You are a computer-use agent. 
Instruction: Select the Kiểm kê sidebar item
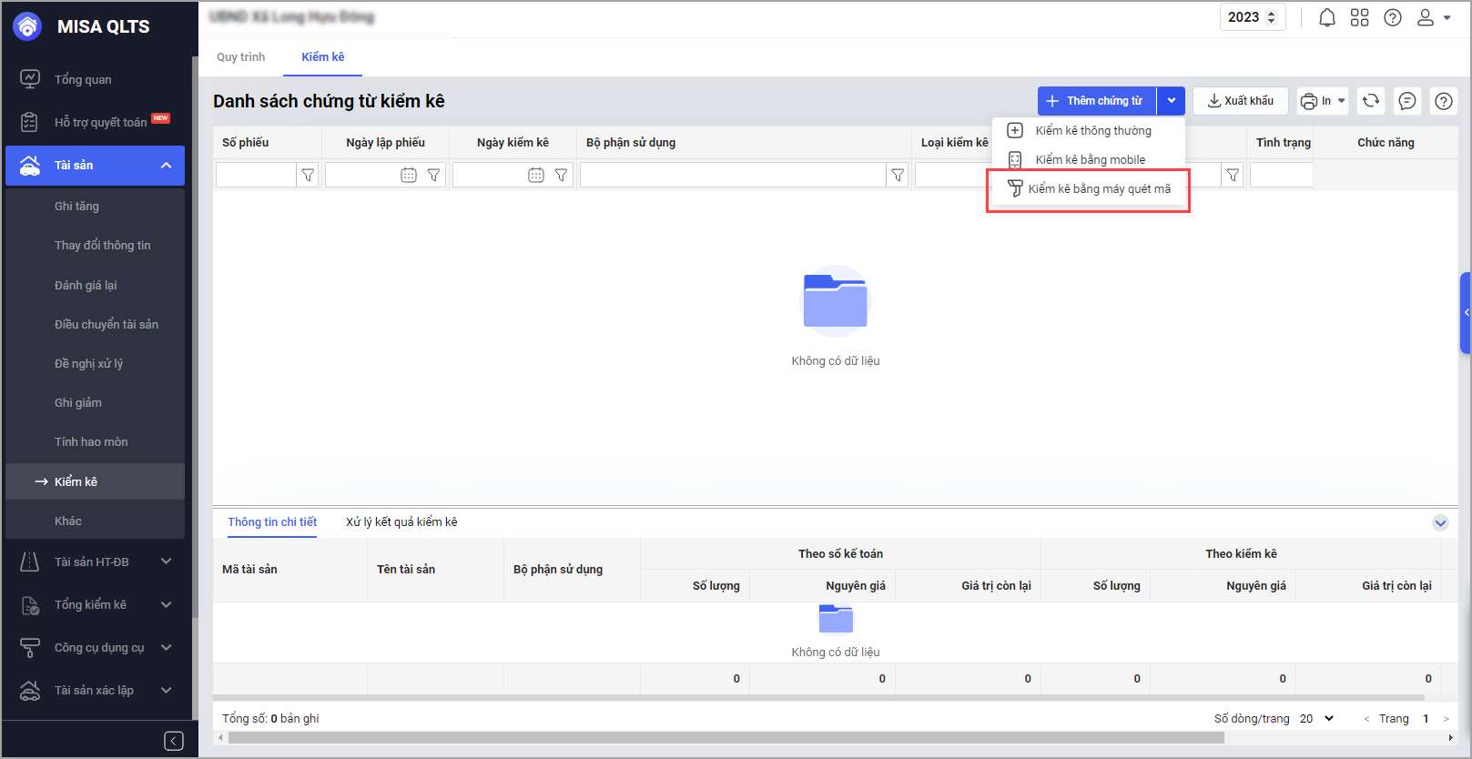pos(96,482)
